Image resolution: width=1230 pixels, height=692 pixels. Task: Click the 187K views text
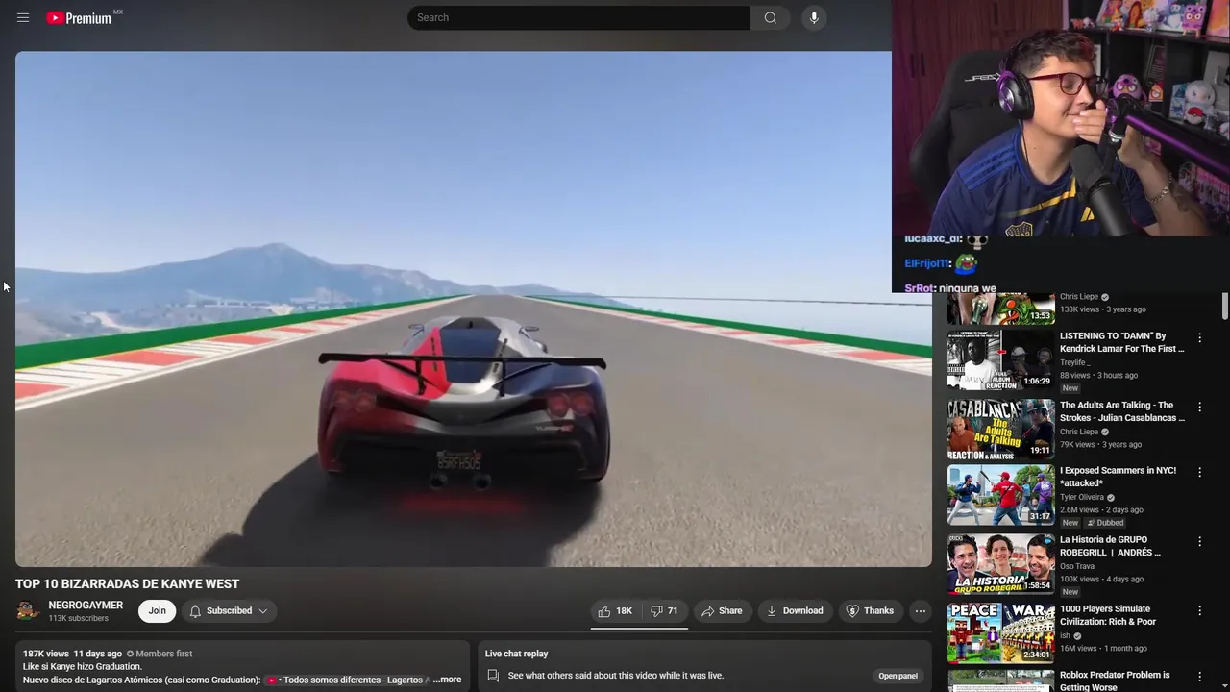[46, 654]
